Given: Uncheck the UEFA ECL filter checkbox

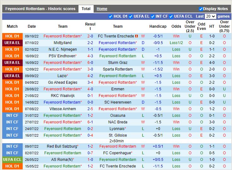Looking at the screenshot, I should tap(171, 16).
